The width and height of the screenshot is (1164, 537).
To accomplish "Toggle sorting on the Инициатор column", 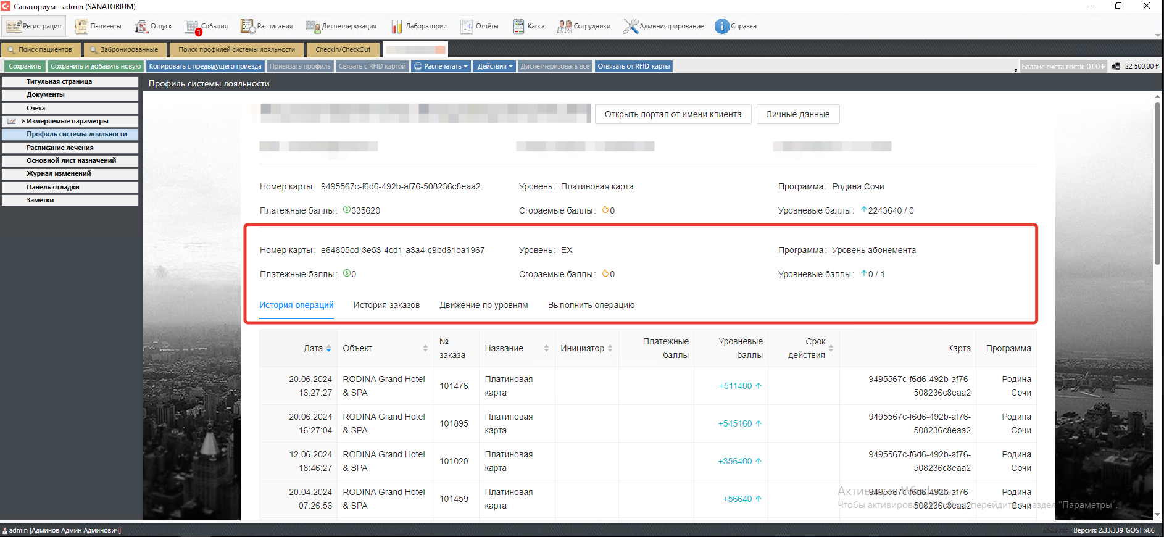I will (610, 349).
